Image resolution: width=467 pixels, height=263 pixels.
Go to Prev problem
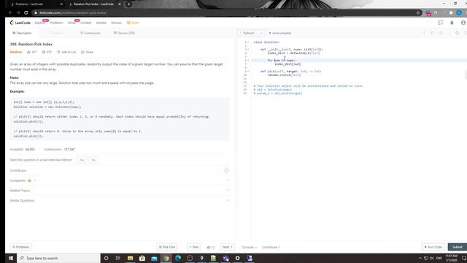[x=193, y=247]
